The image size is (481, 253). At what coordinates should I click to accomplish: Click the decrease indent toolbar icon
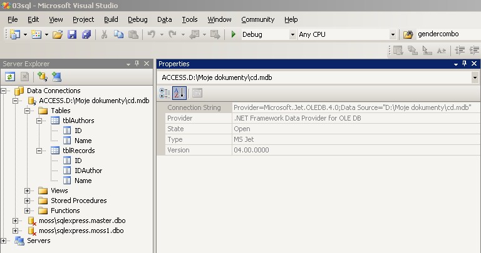[x=460, y=51]
